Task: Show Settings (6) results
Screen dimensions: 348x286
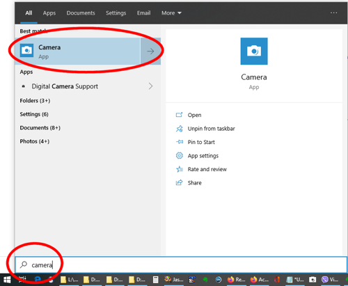Action: (34, 114)
